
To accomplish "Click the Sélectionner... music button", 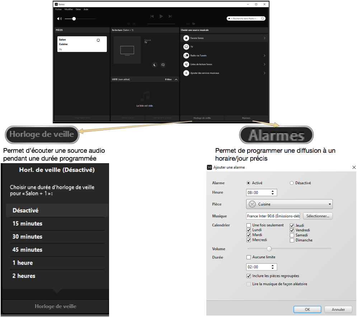I will (318, 216).
